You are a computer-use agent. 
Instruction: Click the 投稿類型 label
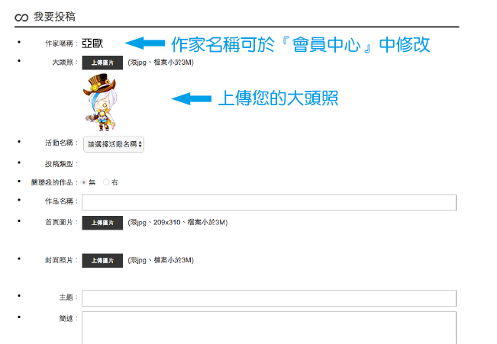pos(60,164)
